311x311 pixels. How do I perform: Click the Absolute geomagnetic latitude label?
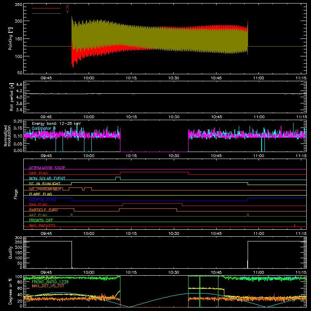(269, 278)
